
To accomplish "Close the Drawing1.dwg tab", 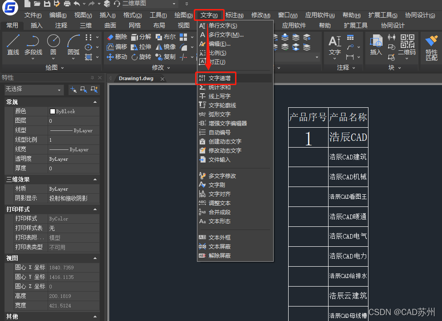I will [x=162, y=79].
